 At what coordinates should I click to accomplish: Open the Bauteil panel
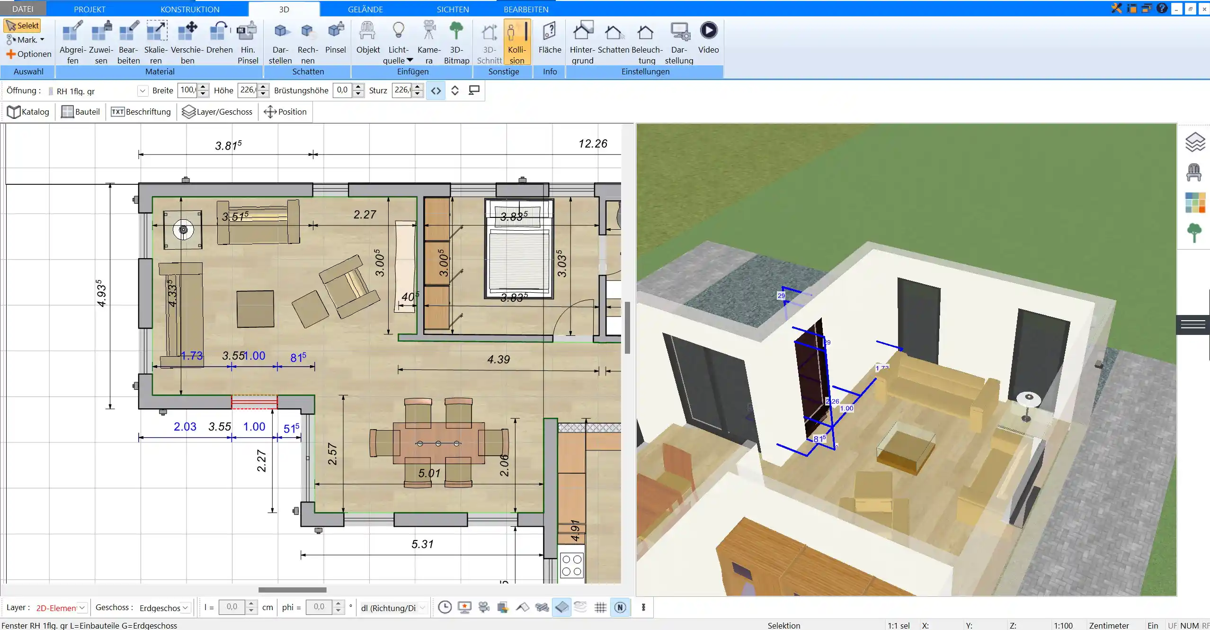point(81,112)
